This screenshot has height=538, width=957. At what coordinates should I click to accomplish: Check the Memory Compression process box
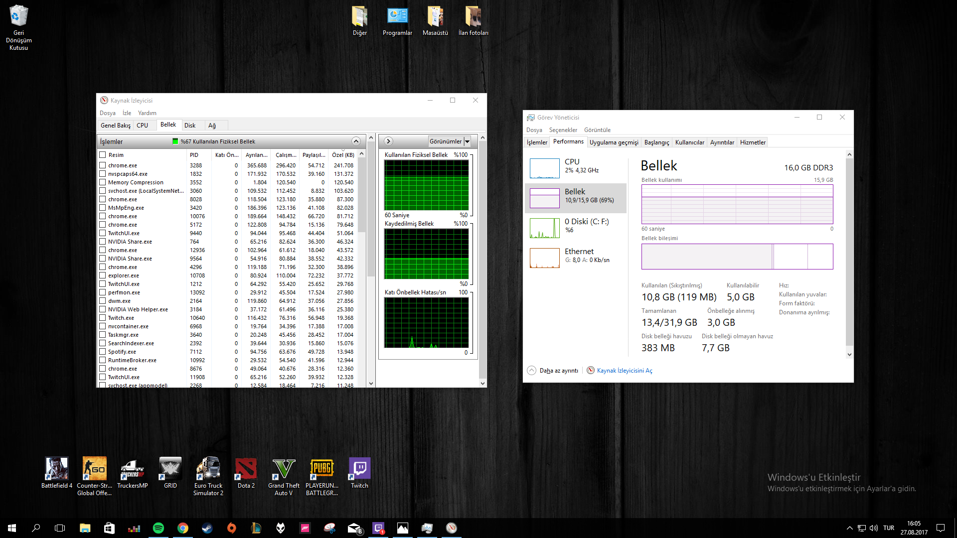[103, 182]
